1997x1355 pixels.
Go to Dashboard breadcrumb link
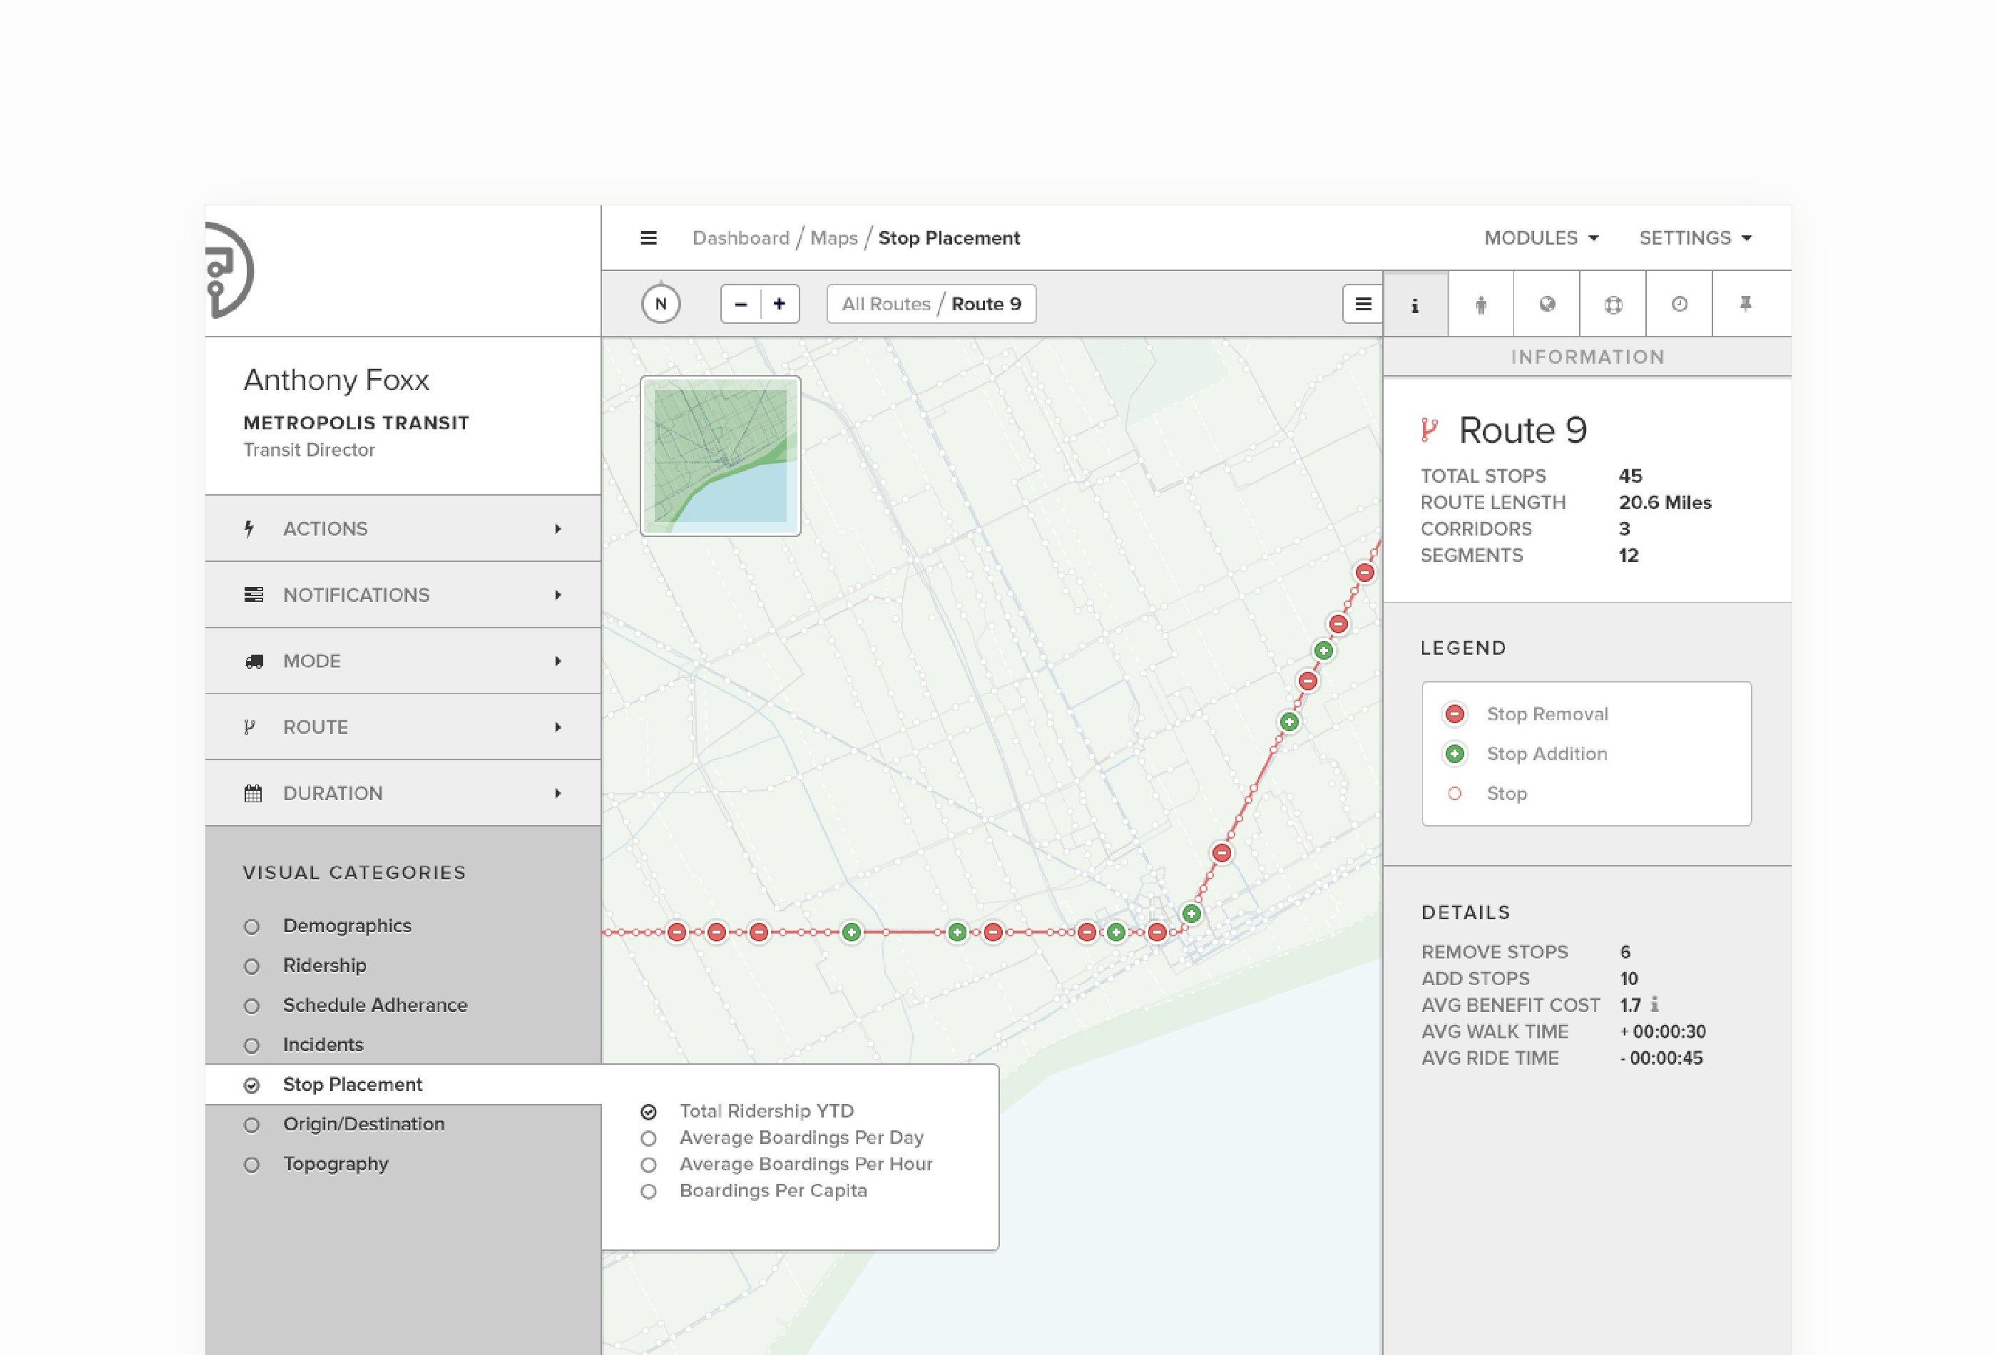tap(741, 238)
